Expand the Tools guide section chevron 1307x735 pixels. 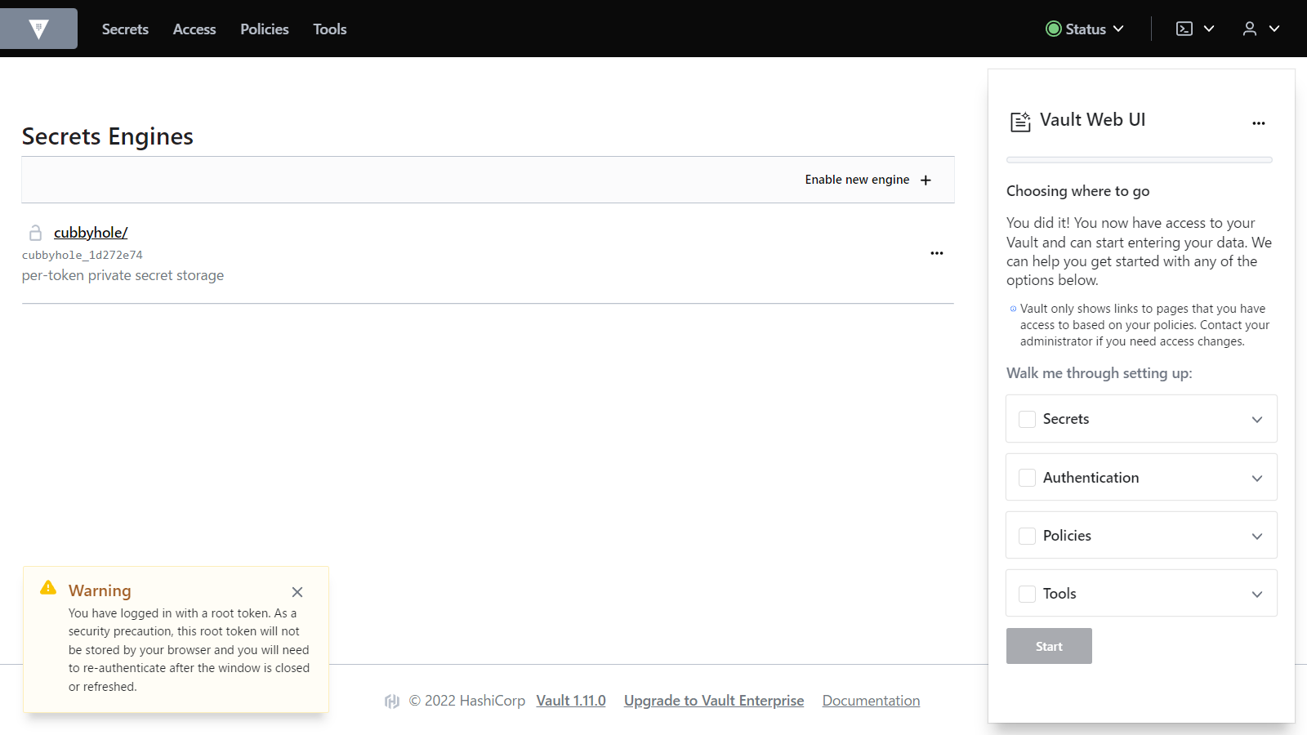[1256, 594]
